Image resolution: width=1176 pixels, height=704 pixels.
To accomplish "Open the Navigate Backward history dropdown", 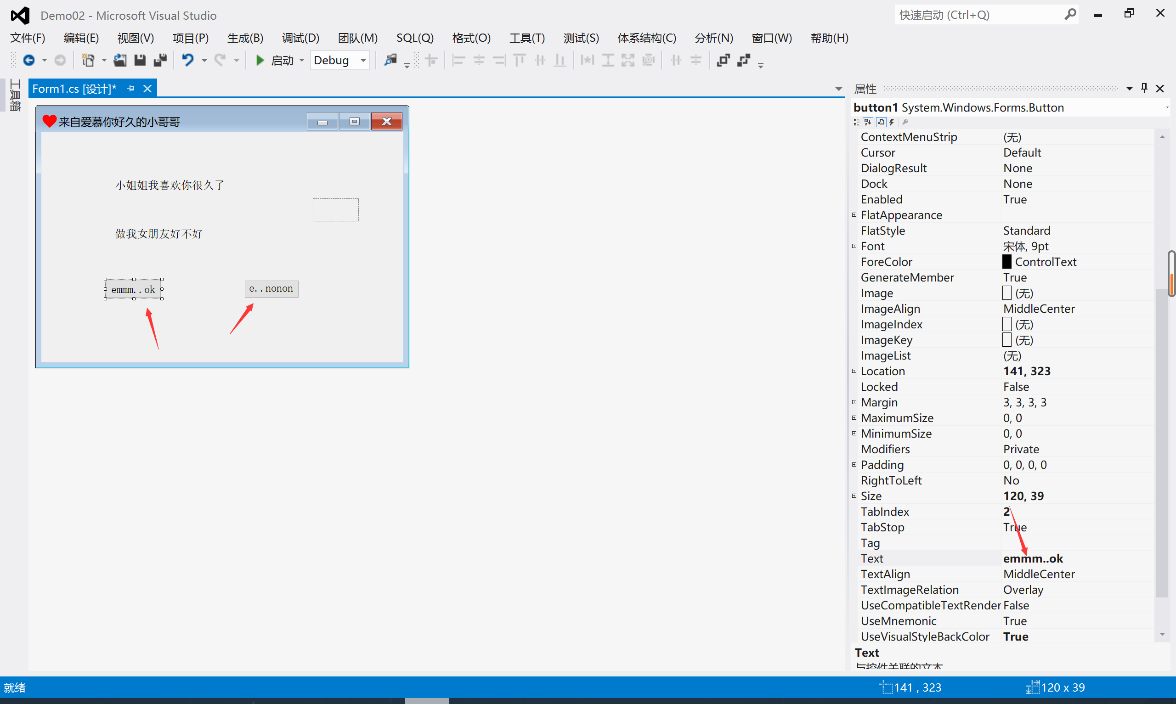I will pyautogui.click(x=45, y=60).
